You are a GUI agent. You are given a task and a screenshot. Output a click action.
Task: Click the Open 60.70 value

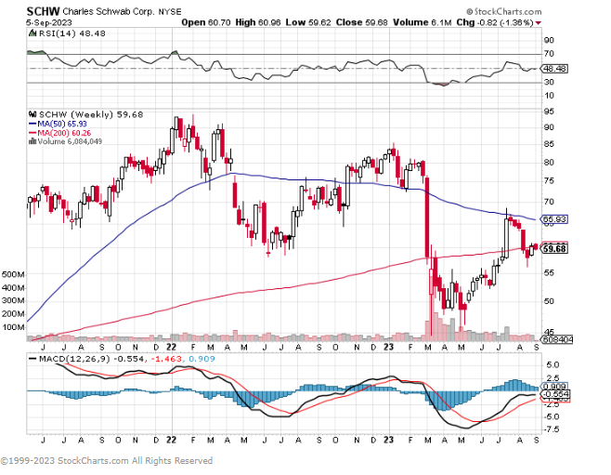tap(206, 22)
